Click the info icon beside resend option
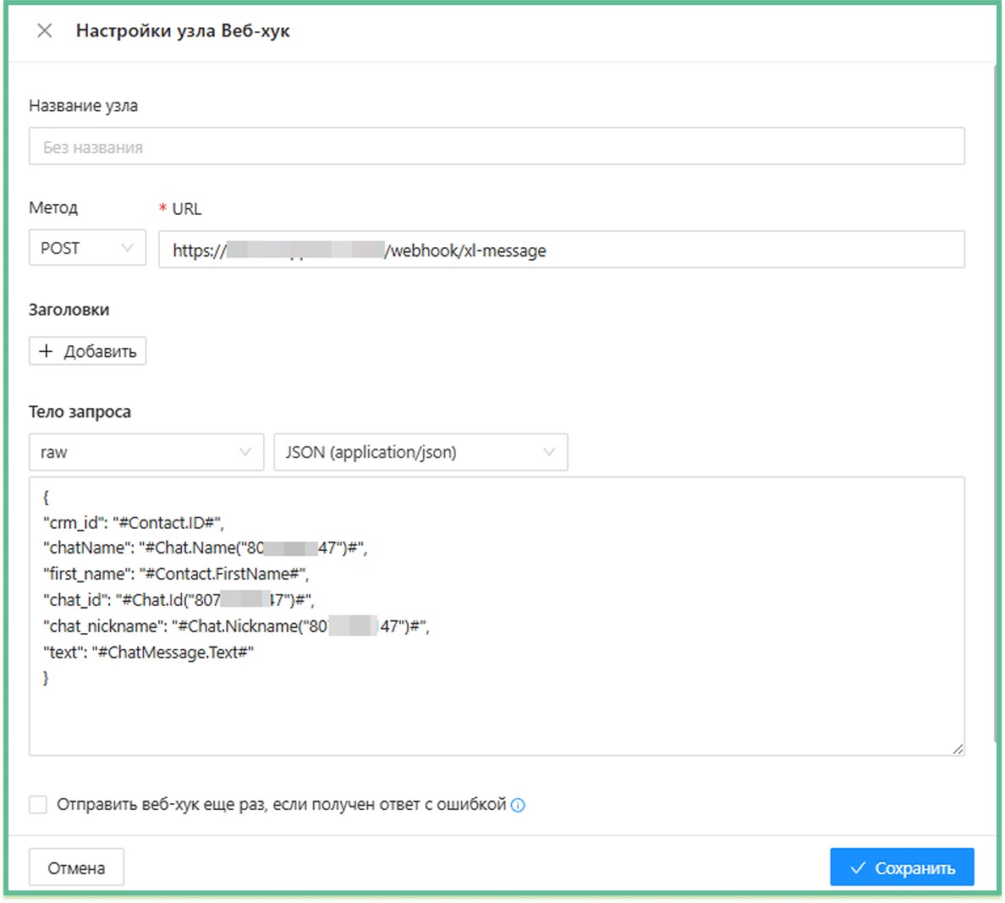1005x903 pixels. click(x=518, y=806)
